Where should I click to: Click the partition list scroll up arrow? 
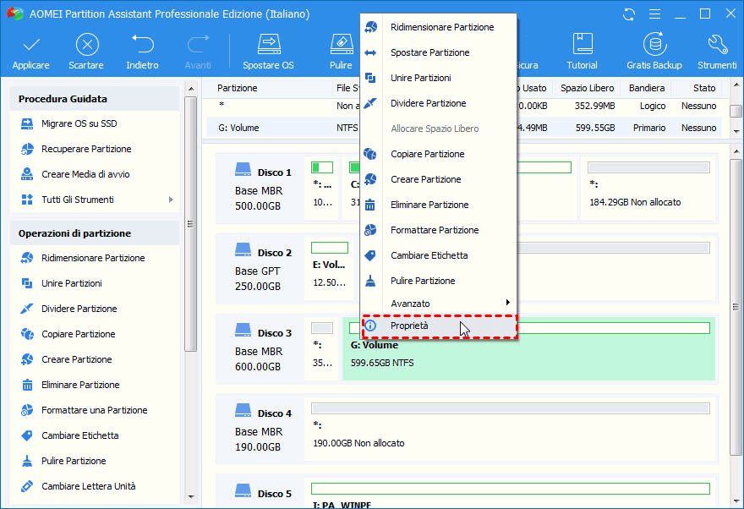[x=736, y=86]
